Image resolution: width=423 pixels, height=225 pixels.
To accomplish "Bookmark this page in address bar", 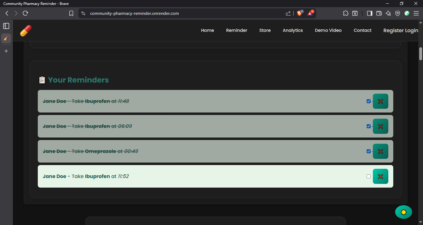I will tap(71, 13).
